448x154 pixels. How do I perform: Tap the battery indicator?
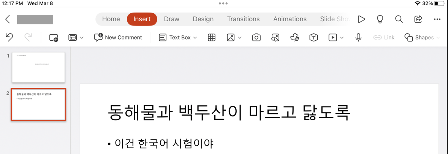click(439, 3)
